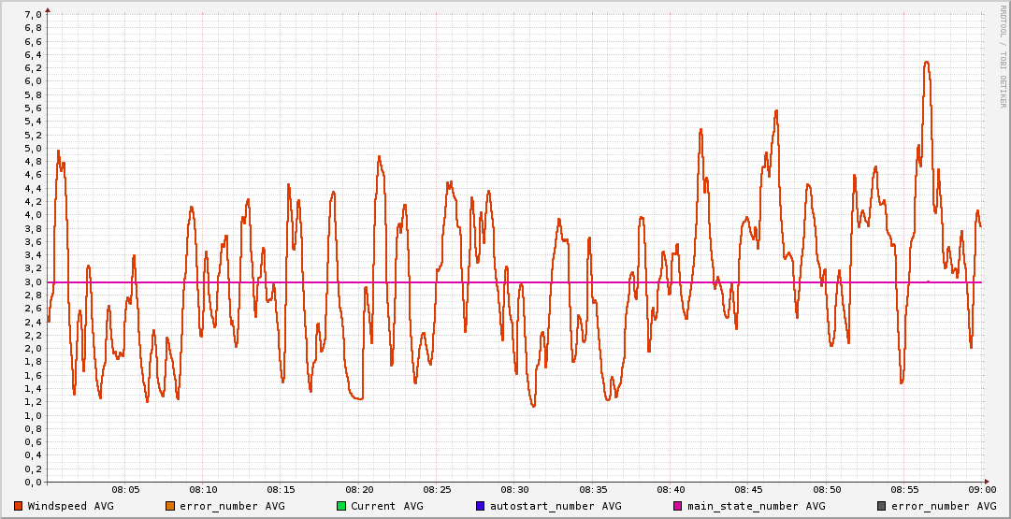Viewport: 1011px width, 519px height.
Task: Click the blue autostart_number legend swatch
Action: click(x=481, y=506)
